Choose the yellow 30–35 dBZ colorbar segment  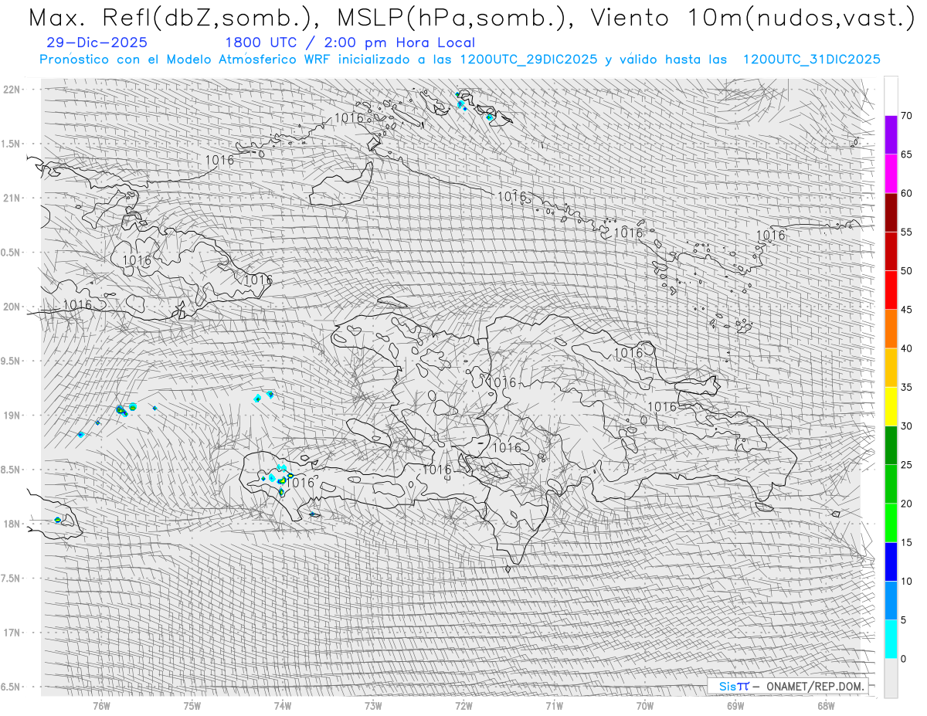point(891,406)
